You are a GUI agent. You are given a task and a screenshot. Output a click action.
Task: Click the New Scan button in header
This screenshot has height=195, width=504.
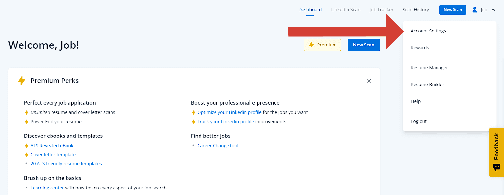[x=452, y=10]
